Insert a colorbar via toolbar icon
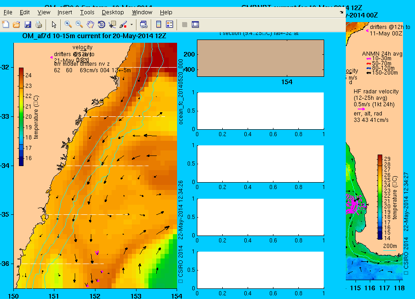 coord(159,24)
